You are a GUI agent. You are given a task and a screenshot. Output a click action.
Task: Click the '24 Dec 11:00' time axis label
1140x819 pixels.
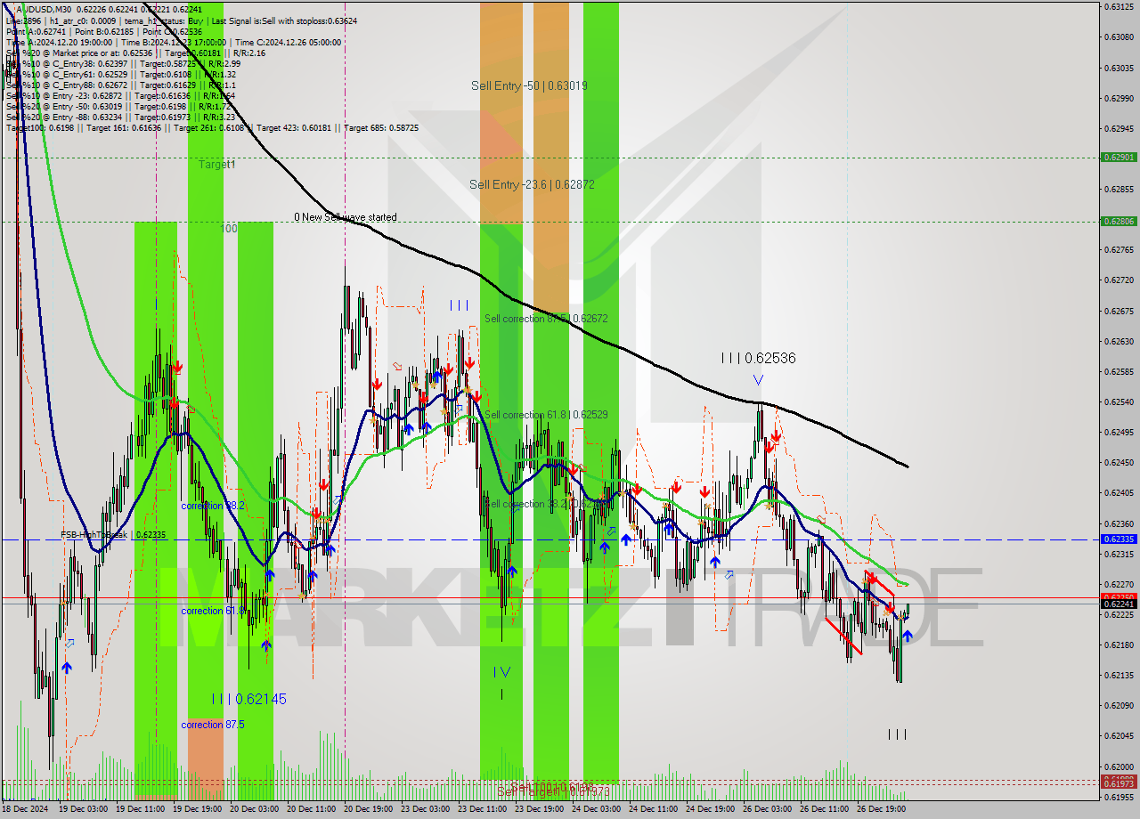click(x=654, y=809)
